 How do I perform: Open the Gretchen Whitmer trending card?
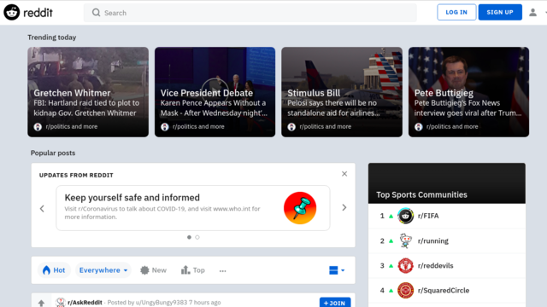pos(88,92)
